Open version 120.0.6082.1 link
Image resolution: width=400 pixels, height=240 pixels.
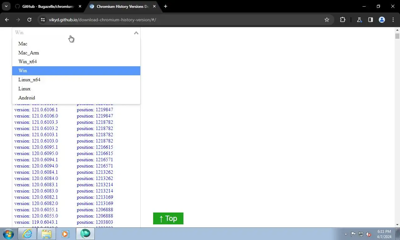tap(36, 197)
